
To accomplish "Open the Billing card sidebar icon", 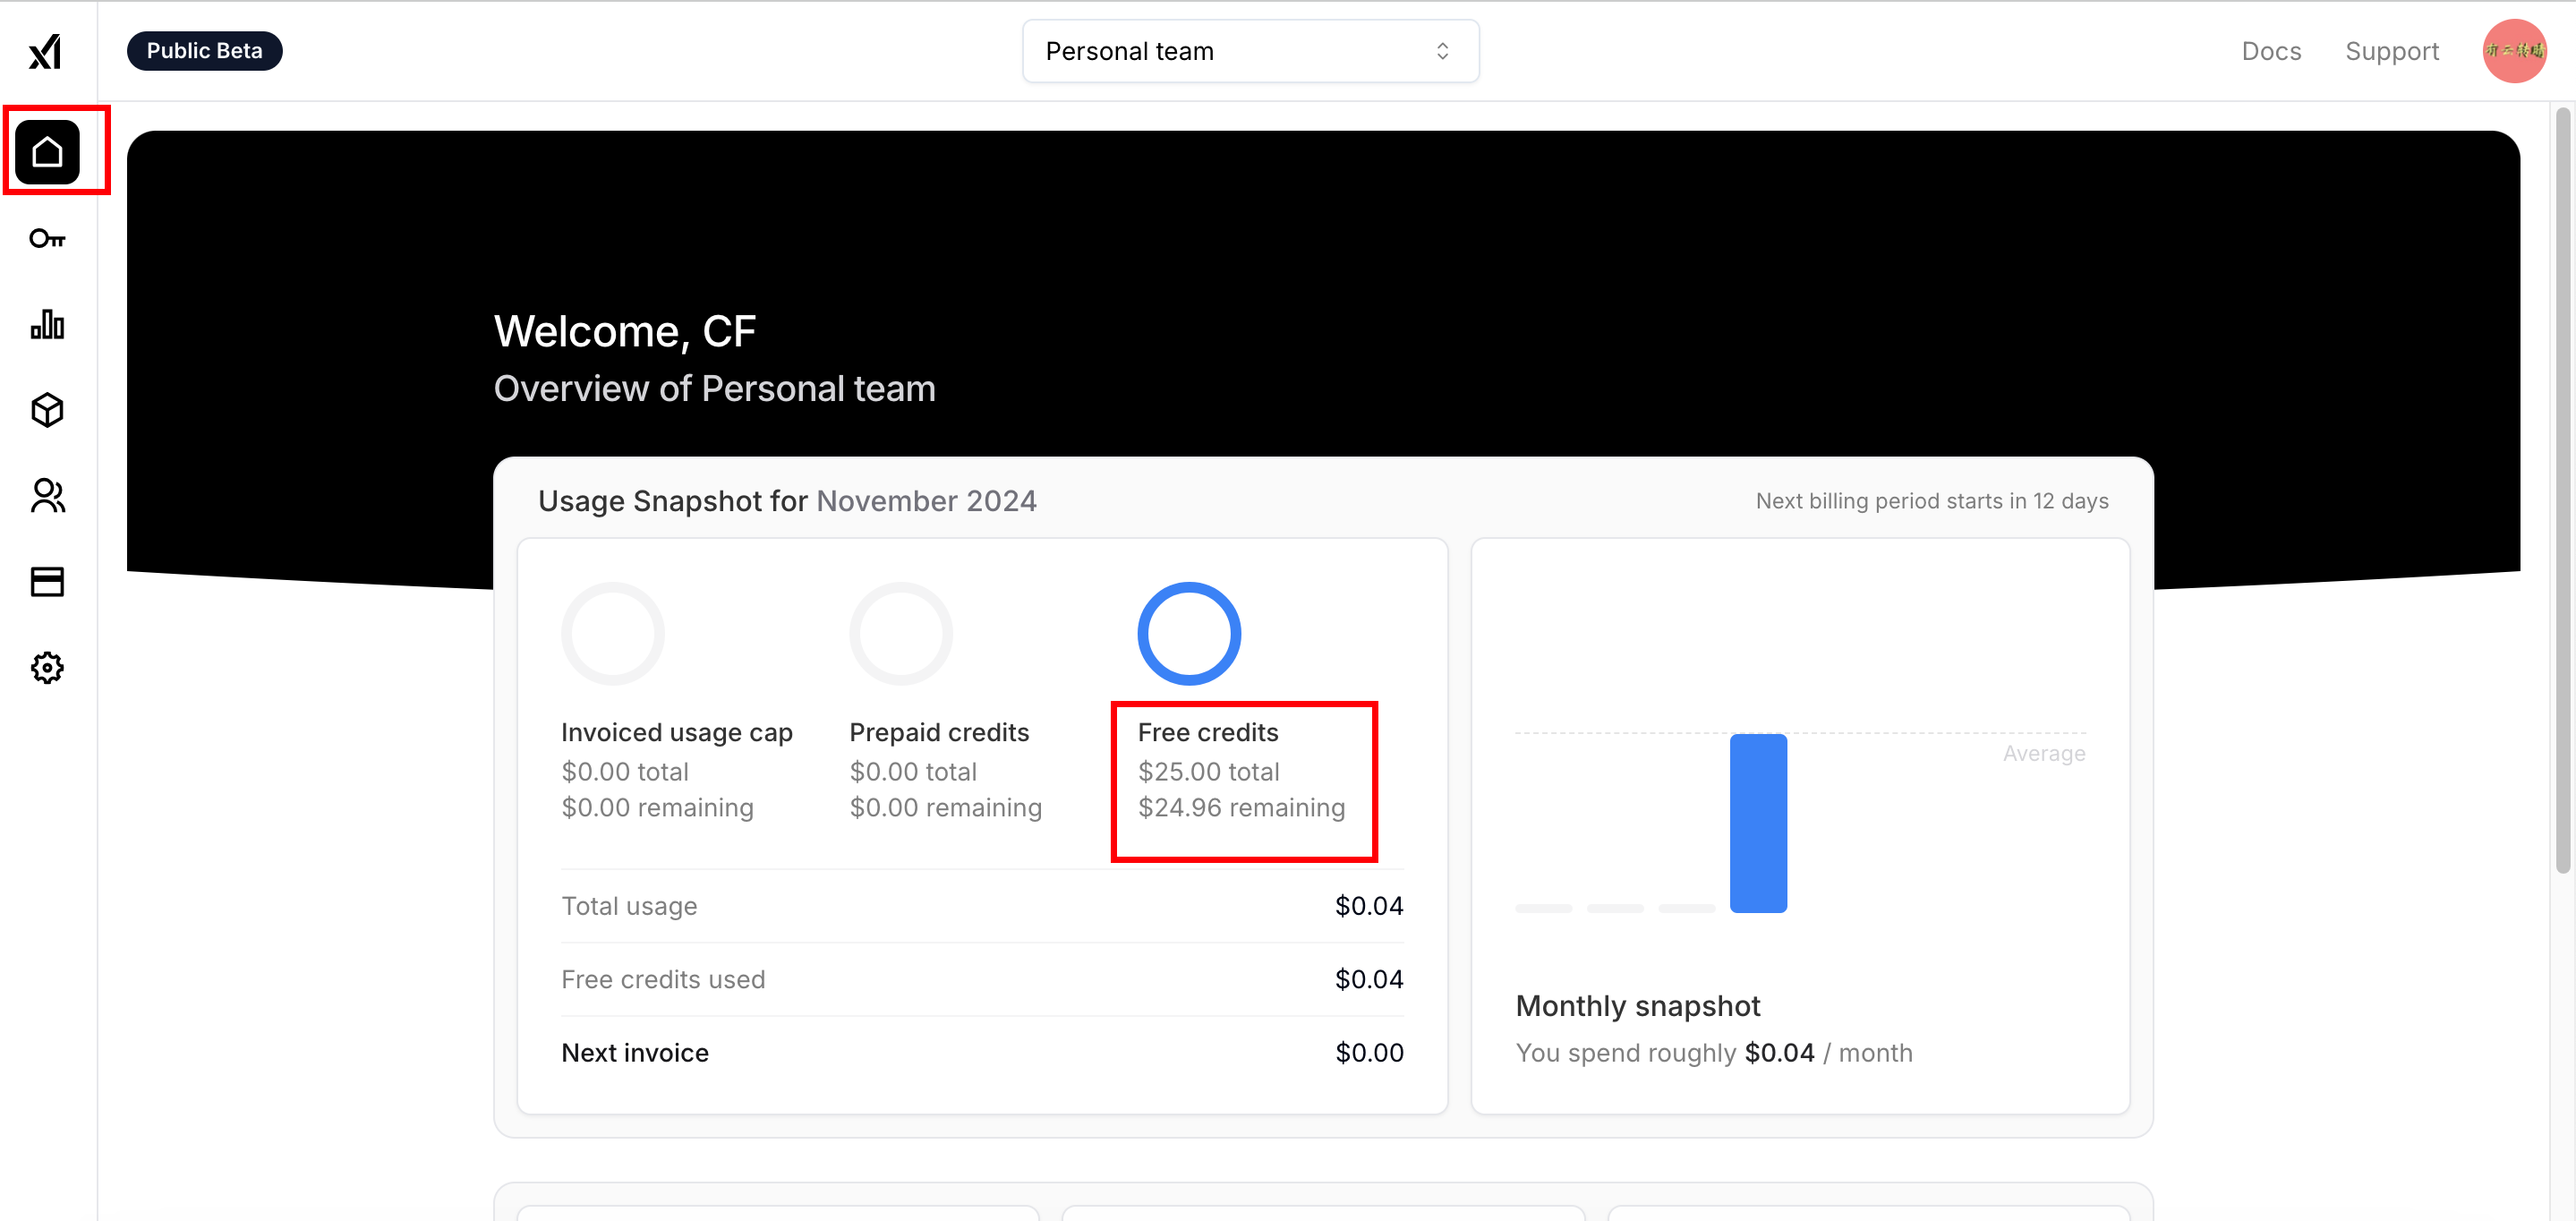I will pos(47,582).
